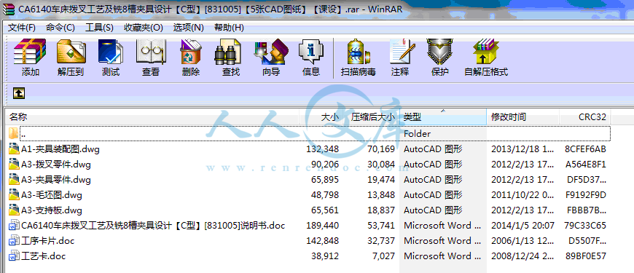Open the 文件(F) menu
634x273 pixels.
click(22, 28)
